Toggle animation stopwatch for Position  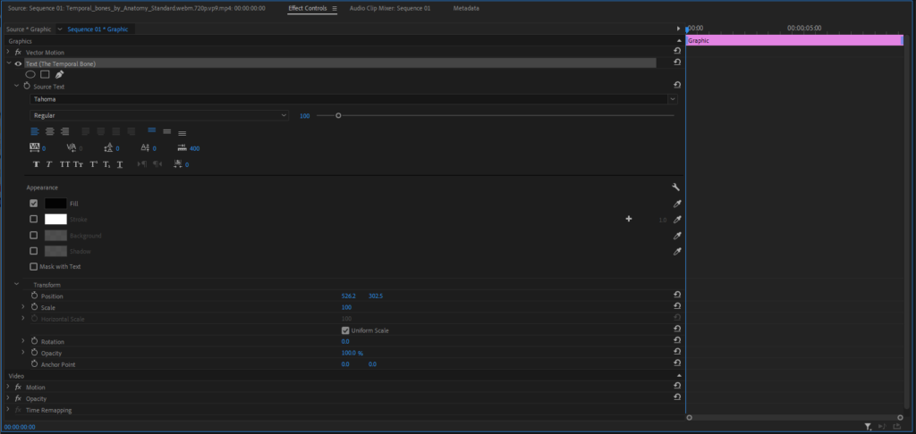click(35, 296)
